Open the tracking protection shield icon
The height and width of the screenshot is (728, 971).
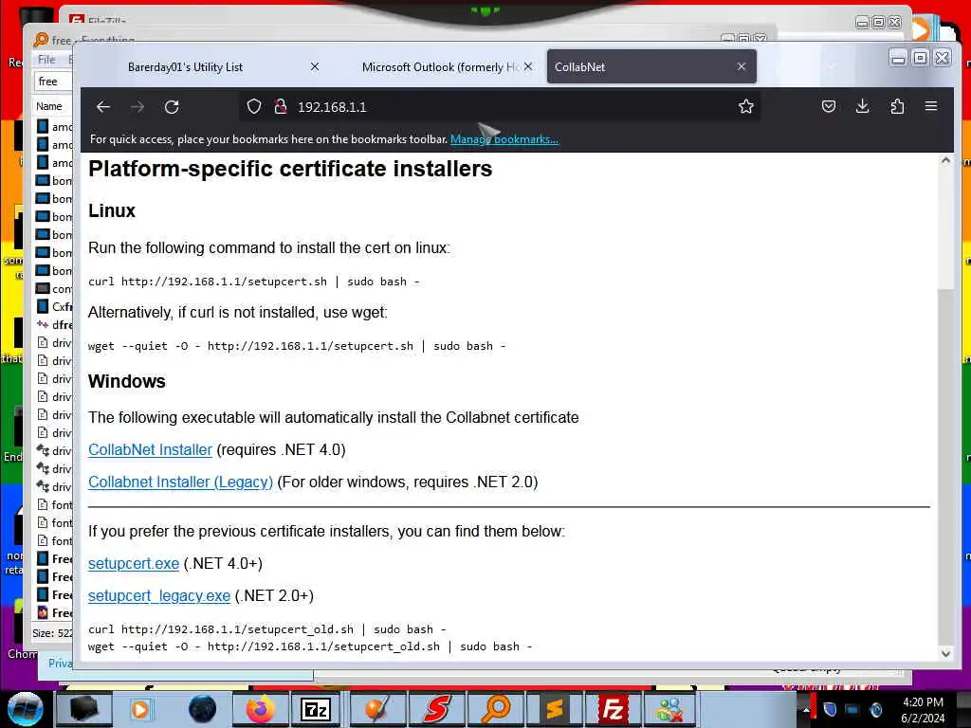pos(254,107)
